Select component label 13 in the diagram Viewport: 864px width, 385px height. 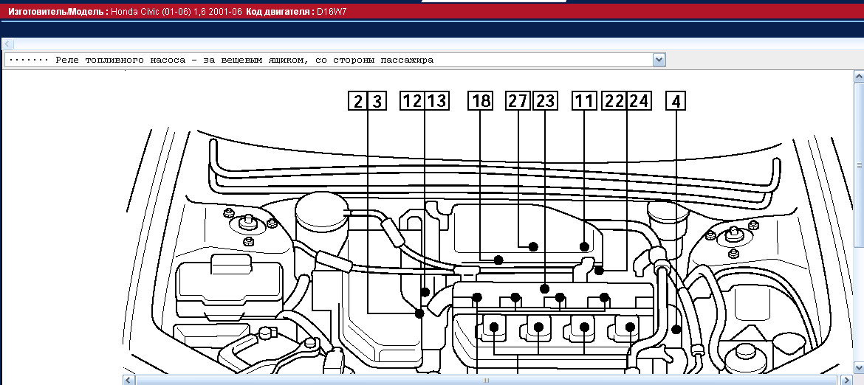click(x=436, y=100)
